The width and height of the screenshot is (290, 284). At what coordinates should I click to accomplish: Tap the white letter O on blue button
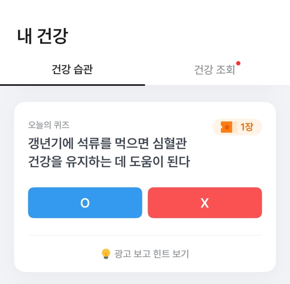[85, 203]
